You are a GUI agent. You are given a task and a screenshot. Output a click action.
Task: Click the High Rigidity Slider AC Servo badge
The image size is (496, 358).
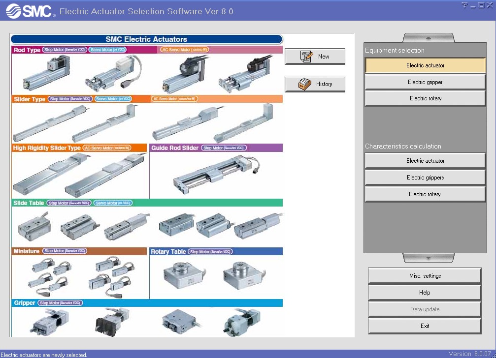(x=107, y=148)
